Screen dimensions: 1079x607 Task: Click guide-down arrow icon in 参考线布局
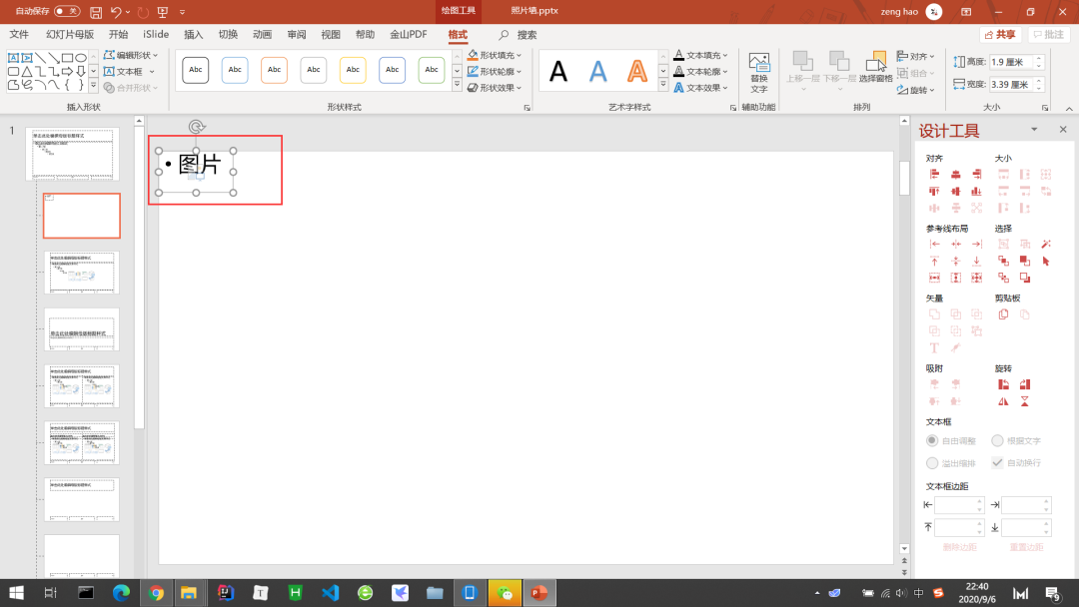point(976,262)
